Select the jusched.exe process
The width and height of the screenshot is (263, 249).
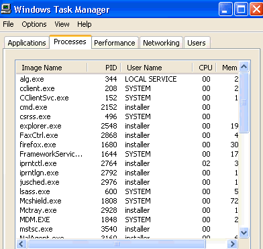(x=127, y=182)
